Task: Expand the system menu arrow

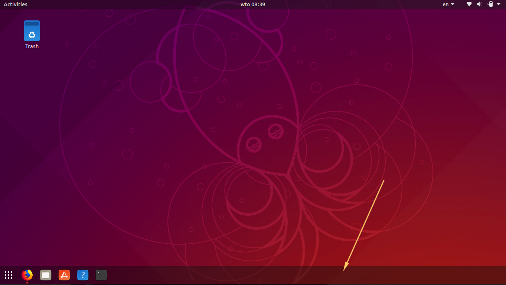Action: point(499,4)
